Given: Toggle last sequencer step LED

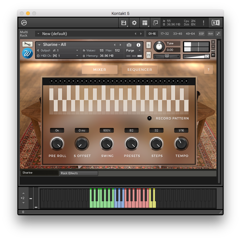Looking at the screenshot, I should coord(186,81).
